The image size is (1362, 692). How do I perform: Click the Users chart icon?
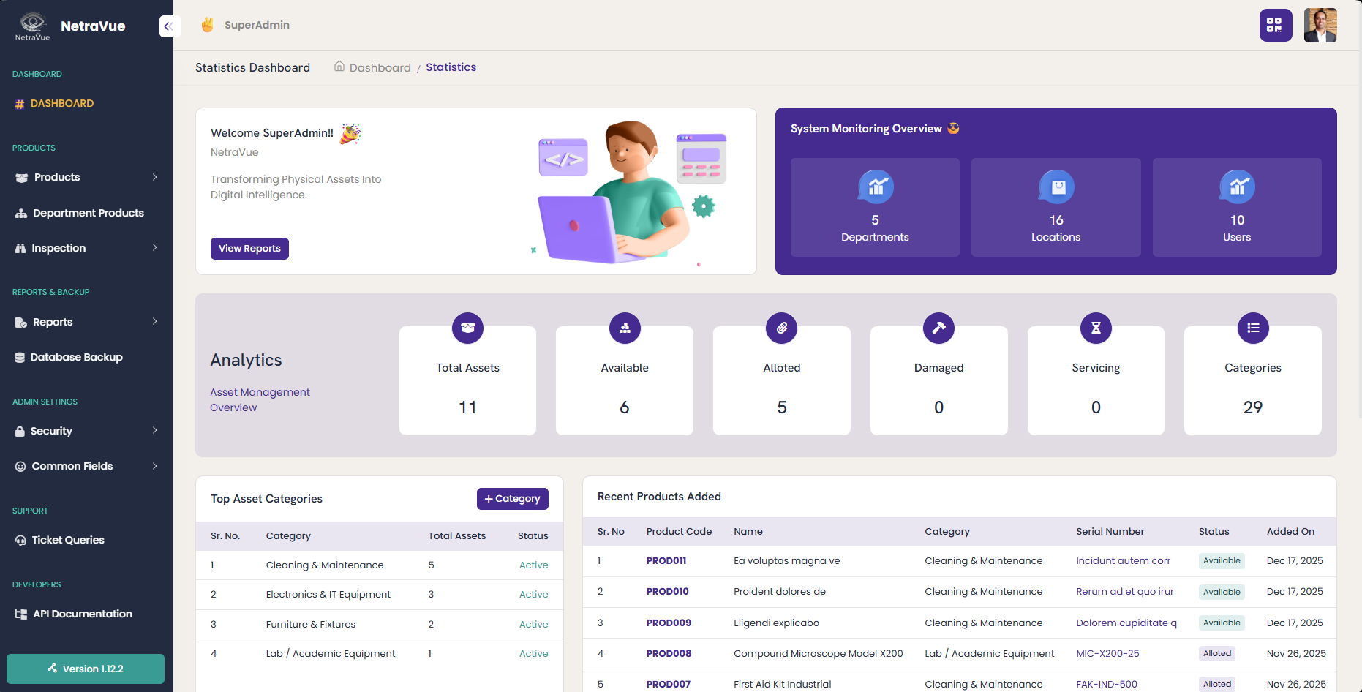pos(1236,187)
